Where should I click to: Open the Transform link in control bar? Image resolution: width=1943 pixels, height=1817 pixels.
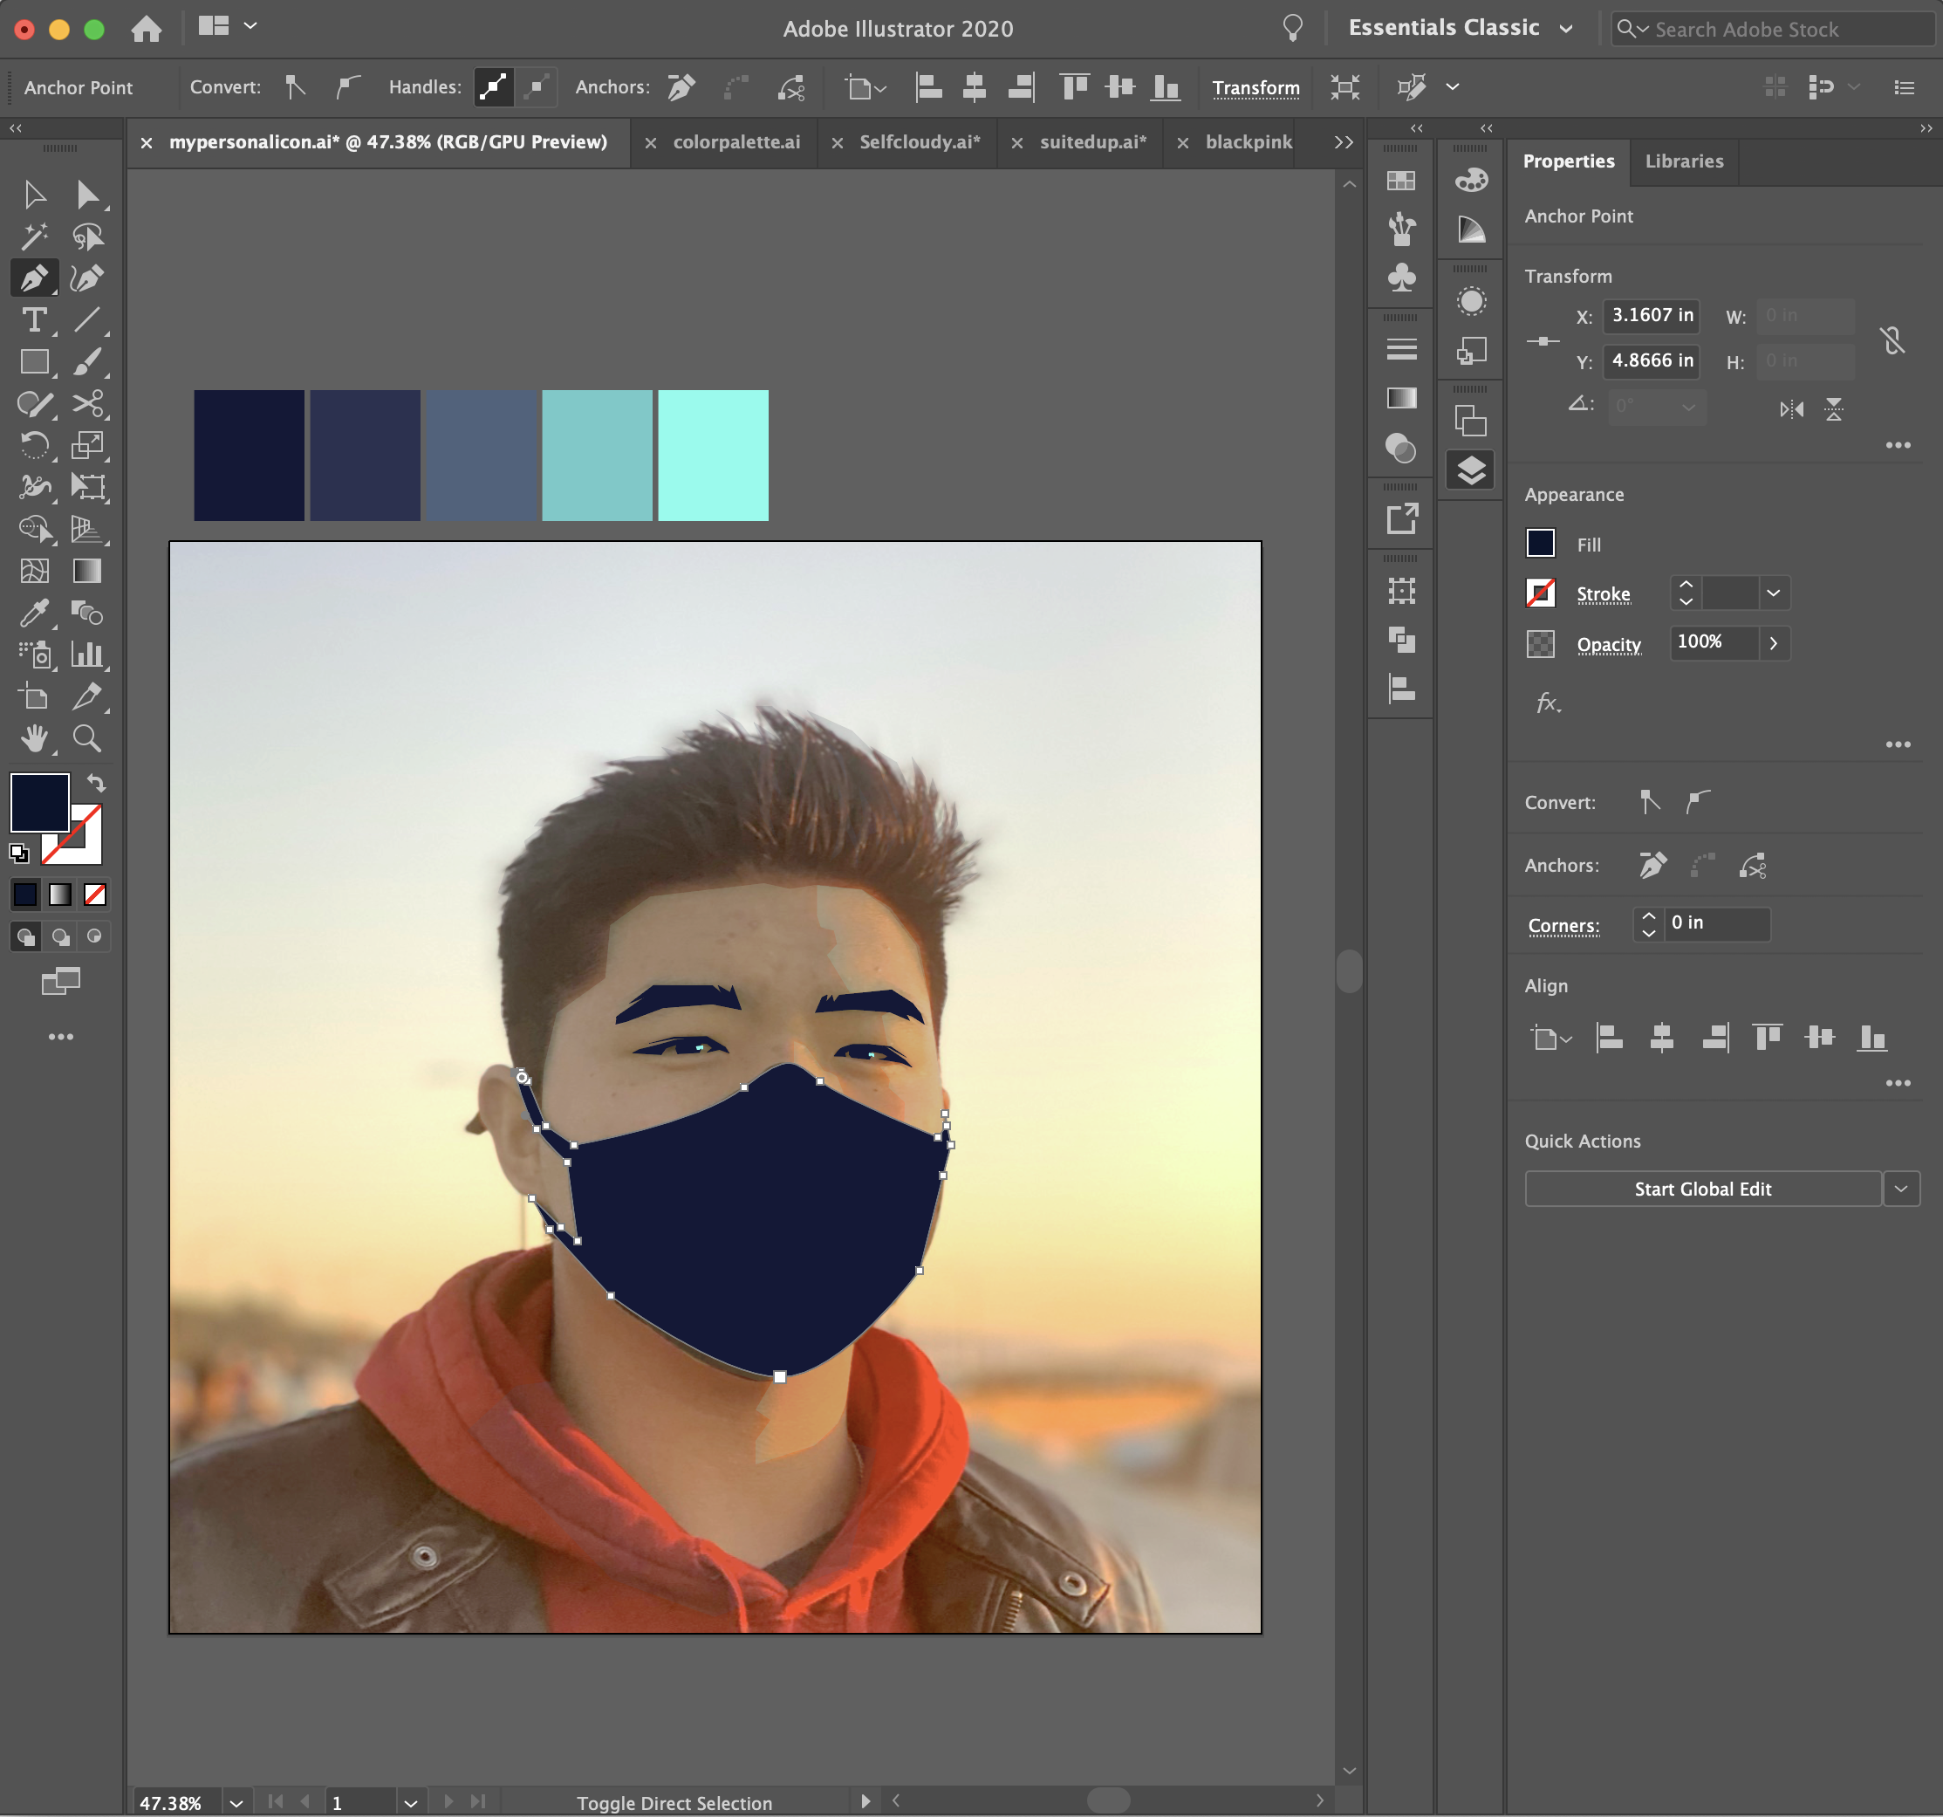pyautogui.click(x=1255, y=88)
